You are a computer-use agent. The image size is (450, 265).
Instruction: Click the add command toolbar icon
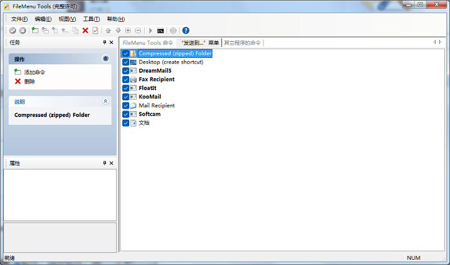click(x=35, y=30)
